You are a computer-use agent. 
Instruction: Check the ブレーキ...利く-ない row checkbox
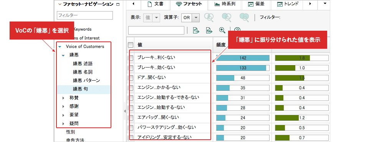(131, 58)
